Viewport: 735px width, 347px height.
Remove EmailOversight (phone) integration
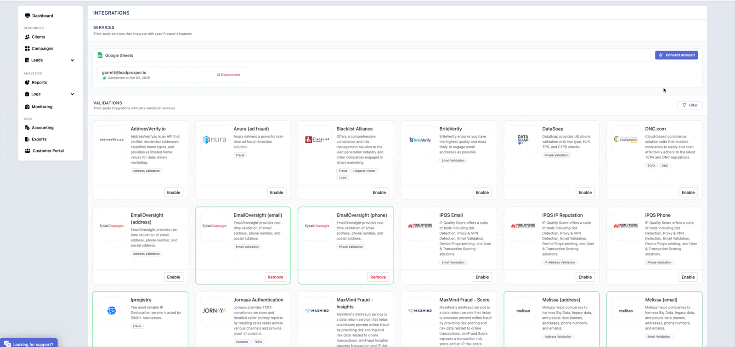(378, 277)
